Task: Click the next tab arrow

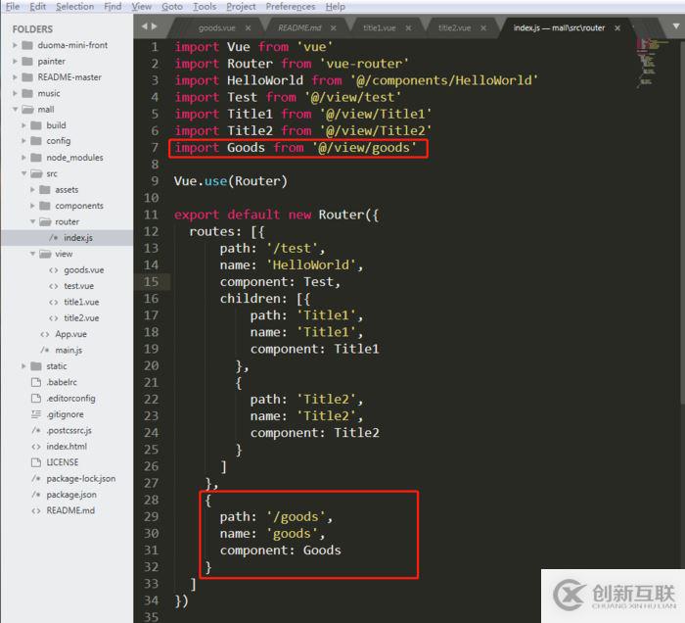Action: click(154, 26)
